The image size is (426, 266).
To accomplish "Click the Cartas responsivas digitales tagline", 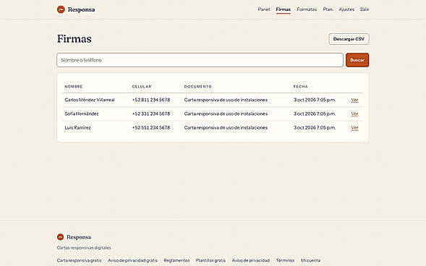I will [84, 248].
